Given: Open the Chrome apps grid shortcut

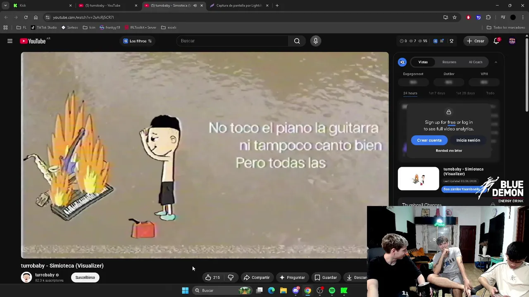Looking at the screenshot, I should pyautogui.click(x=5, y=27).
